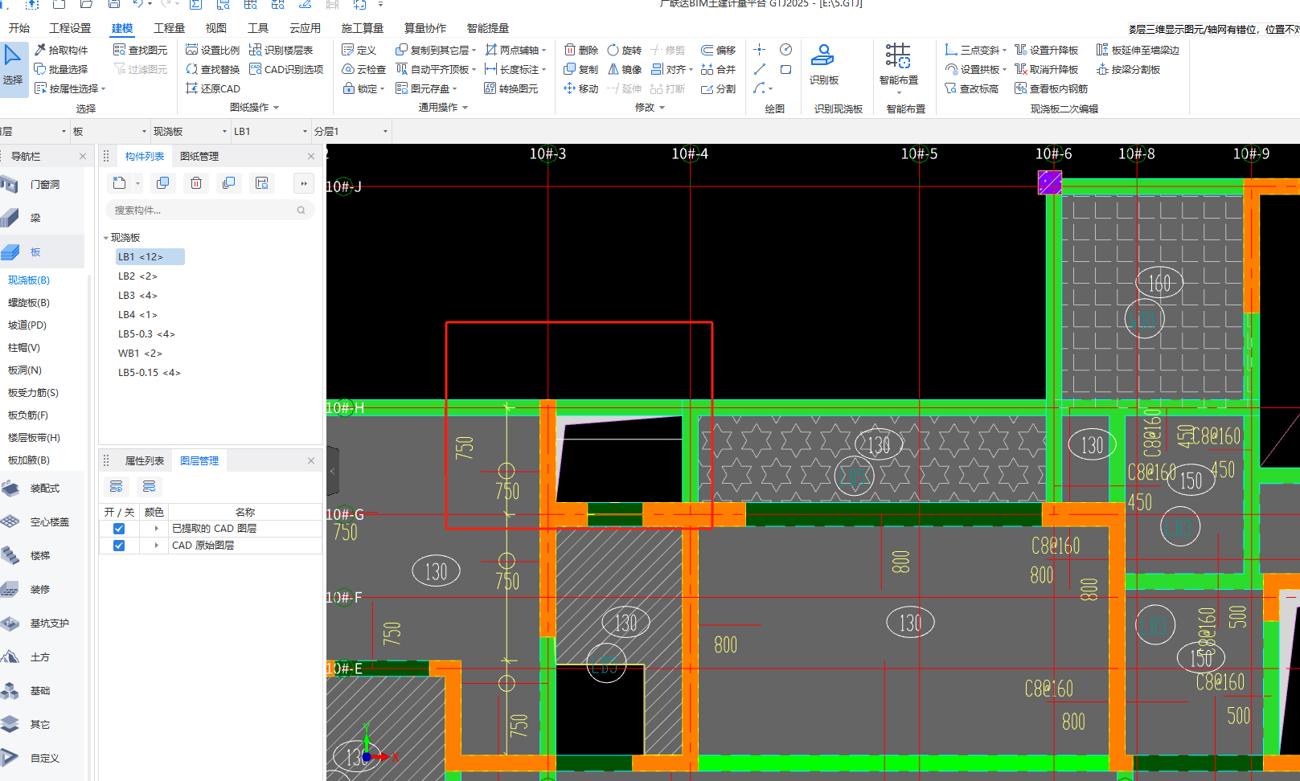Select 装配式 in the navigation bar
Image resolution: width=1300 pixels, height=781 pixels.
[x=45, y=488]
